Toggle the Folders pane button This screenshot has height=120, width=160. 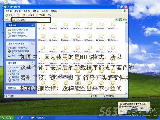[40, 15]
